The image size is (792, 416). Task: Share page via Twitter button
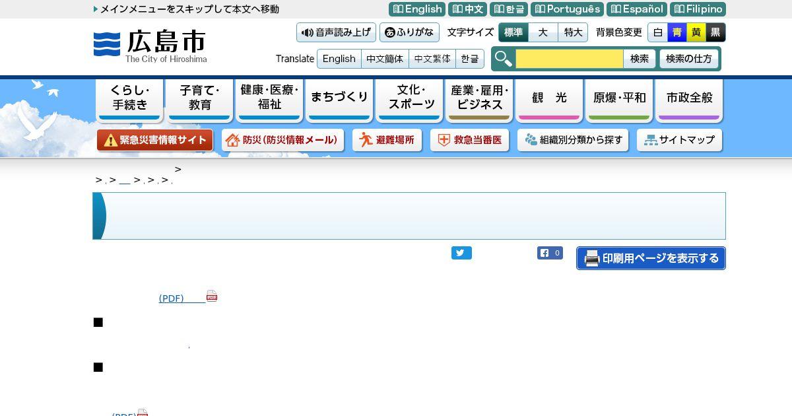[x=461, y=253]
